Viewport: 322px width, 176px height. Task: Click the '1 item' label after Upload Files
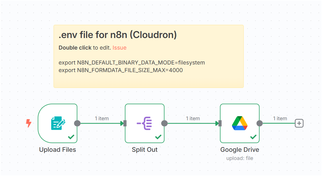102,119
